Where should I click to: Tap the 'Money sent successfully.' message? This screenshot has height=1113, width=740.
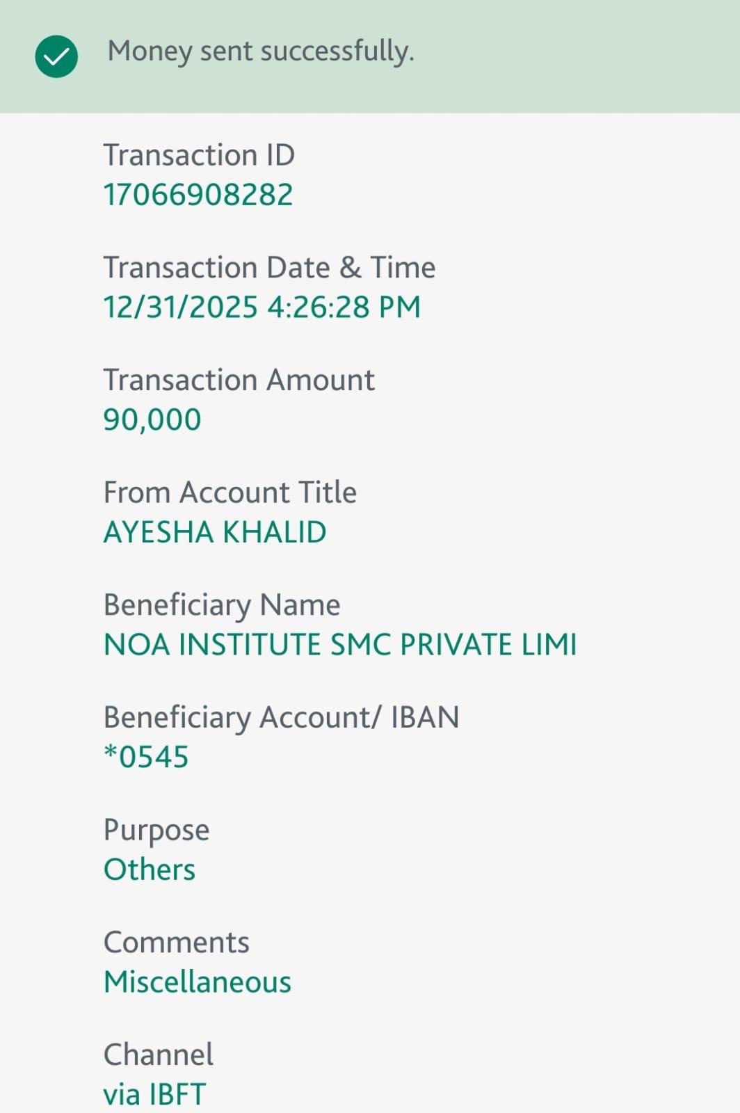(261, 51)
